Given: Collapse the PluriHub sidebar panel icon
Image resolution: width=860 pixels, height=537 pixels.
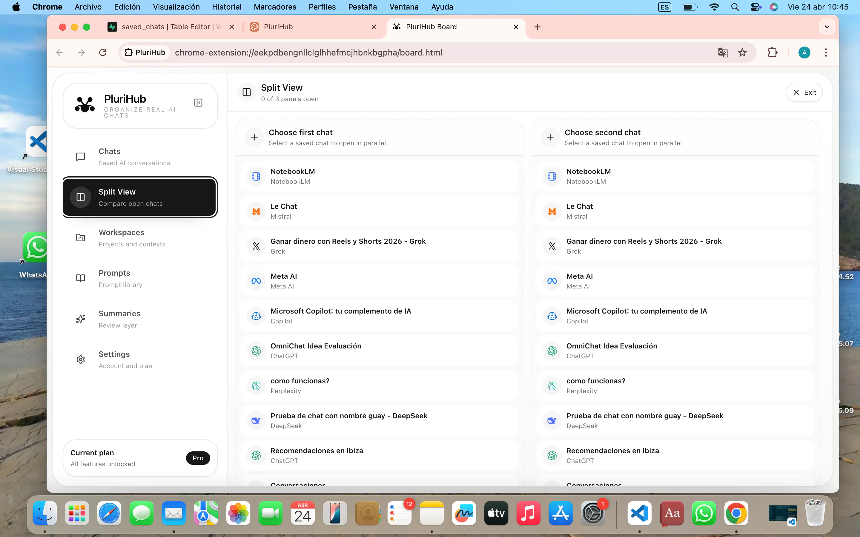Looking at the screenshot, I should tap(198, 103).
